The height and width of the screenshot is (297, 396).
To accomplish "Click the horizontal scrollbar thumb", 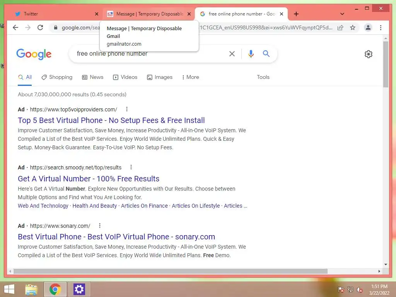I will coord(171,271).
